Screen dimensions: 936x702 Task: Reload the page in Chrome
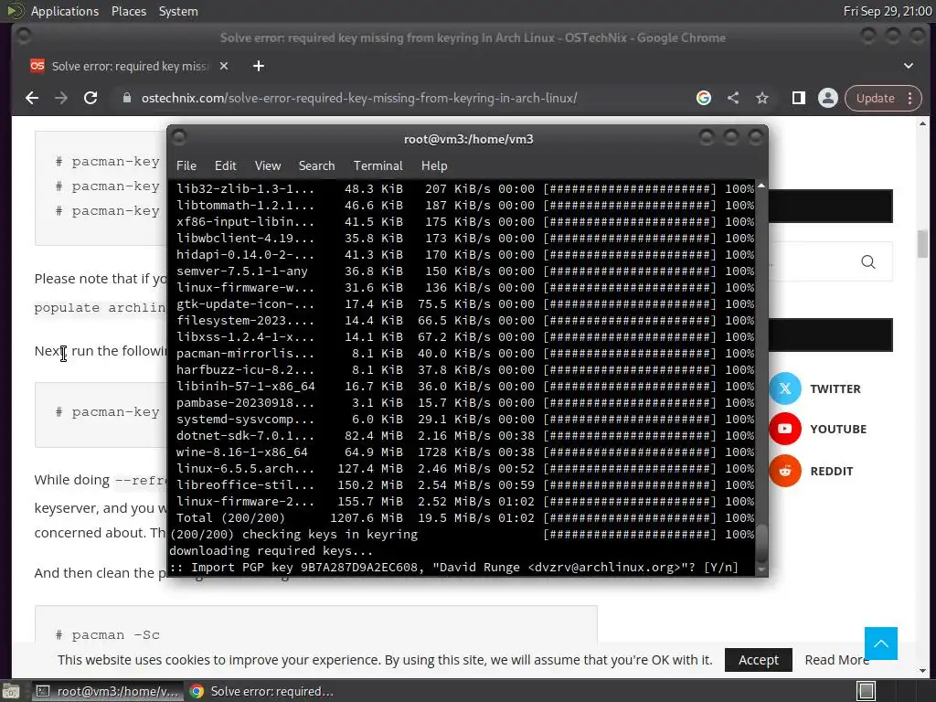pyautogui.click(x=90, y=98)
